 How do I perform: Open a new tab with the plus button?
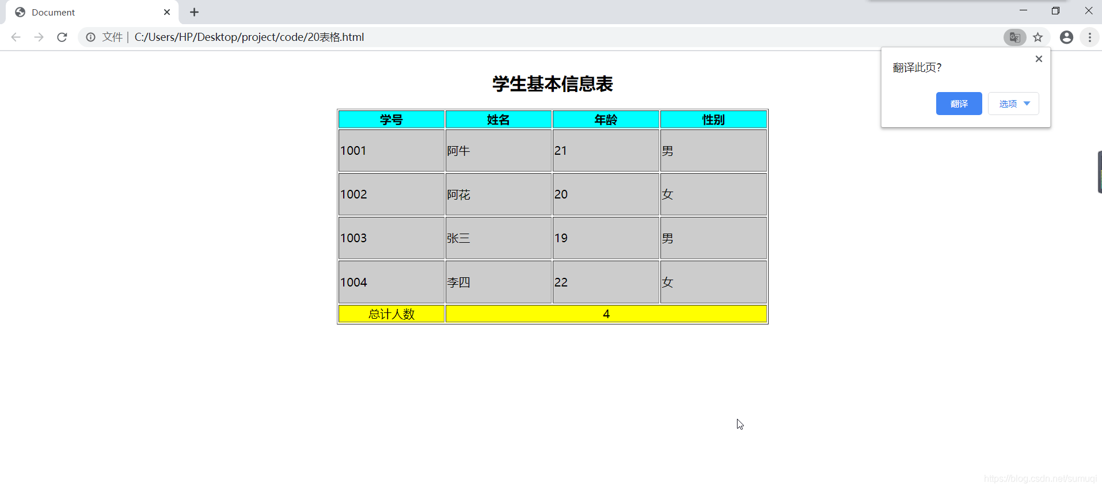pyautogui.click(x=195, y=12)
